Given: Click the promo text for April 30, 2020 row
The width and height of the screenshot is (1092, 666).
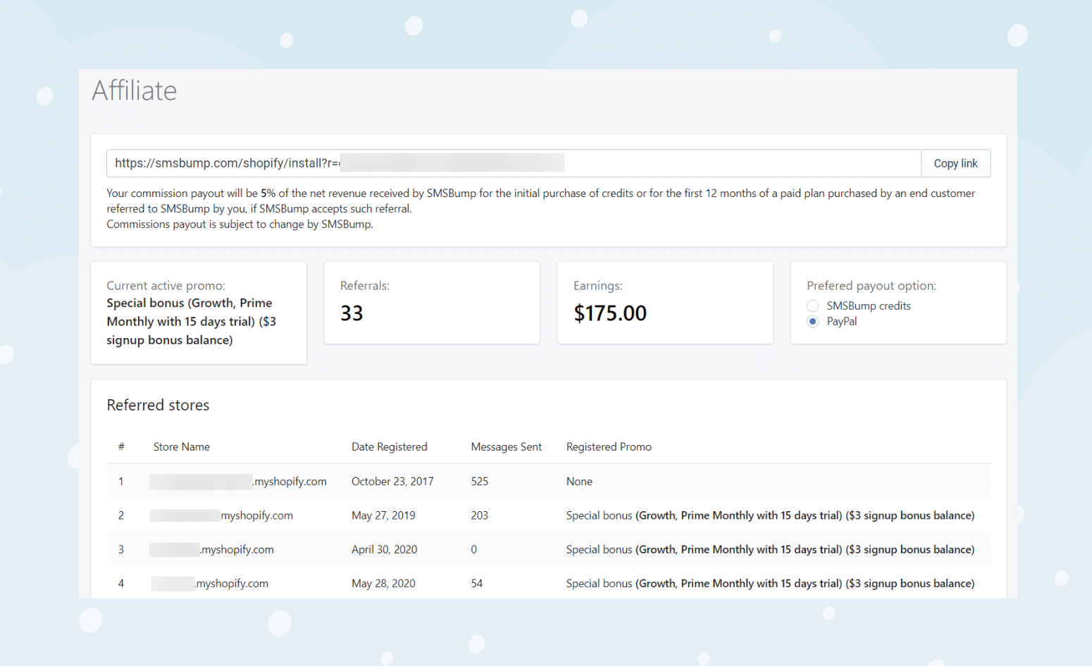Looking at the screenshot, I should [x=770, y=549].
